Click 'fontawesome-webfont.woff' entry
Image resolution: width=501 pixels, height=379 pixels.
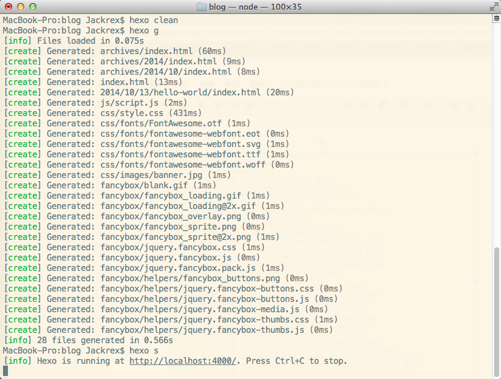[207, 165]
